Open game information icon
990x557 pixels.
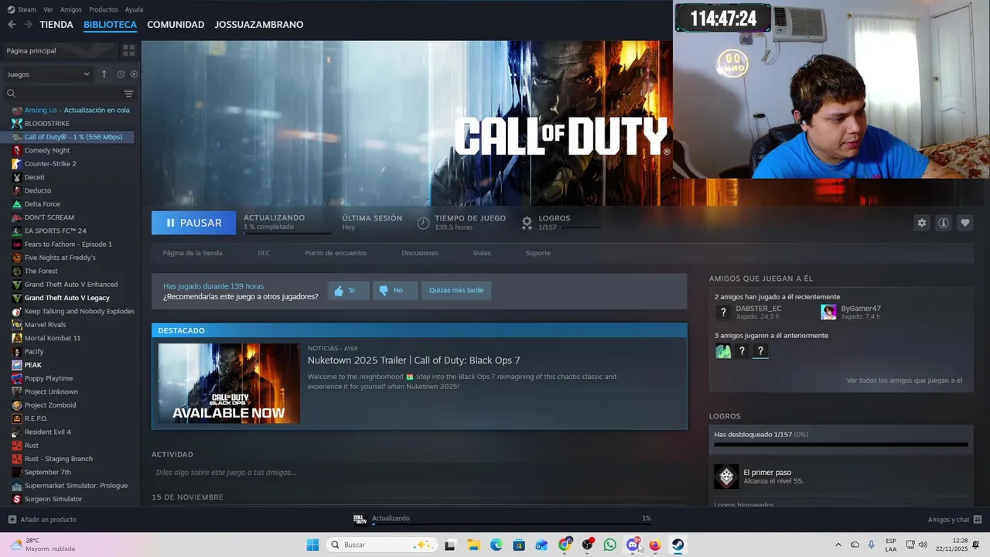[943, 223]
